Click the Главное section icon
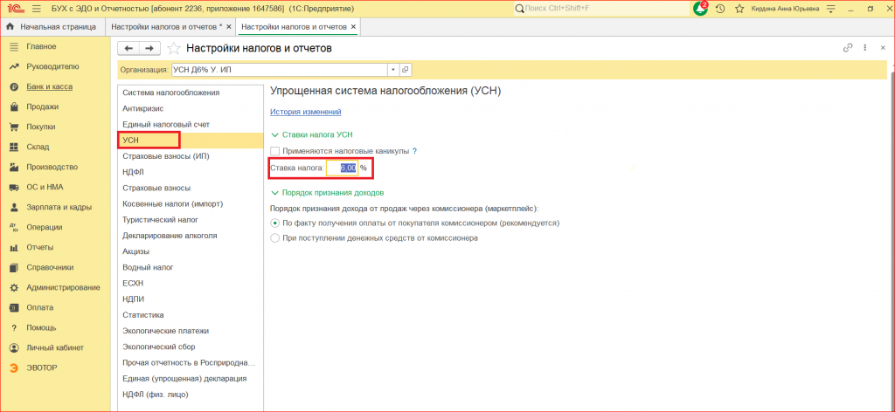The width and height of the screenshot is (895, 412). [14, 46]
